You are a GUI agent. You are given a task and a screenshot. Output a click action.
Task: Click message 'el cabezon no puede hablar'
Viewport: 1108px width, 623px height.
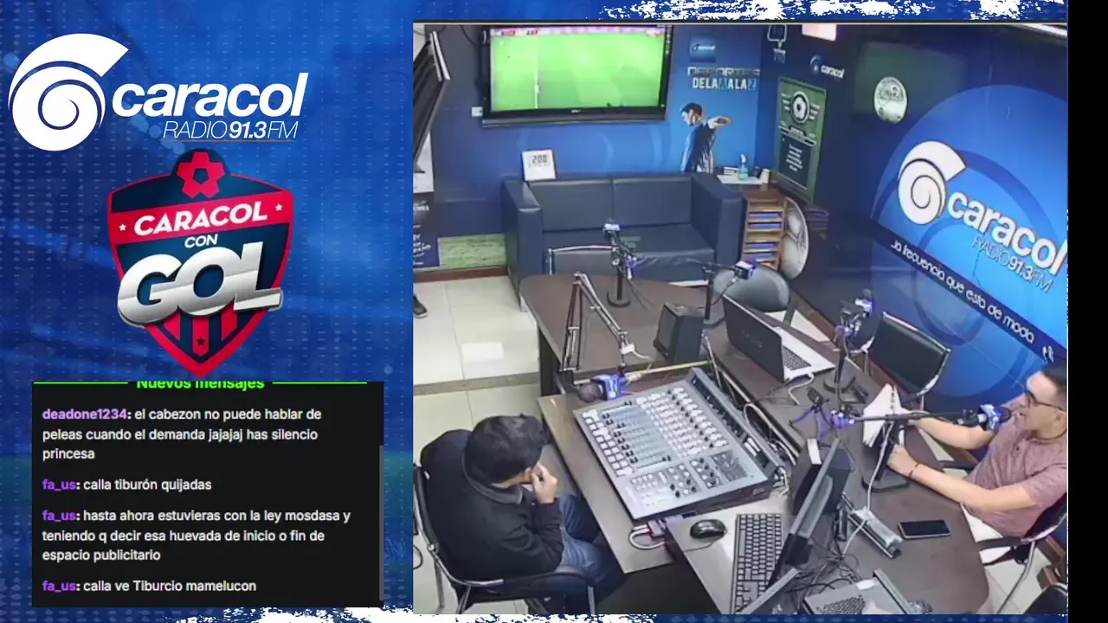coord(180,434)
